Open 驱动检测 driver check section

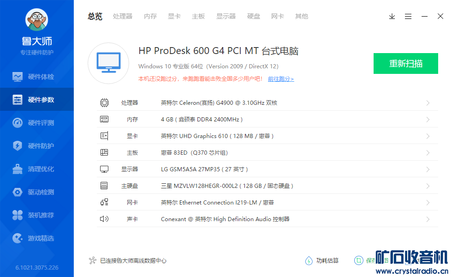[x=37, y=192]
